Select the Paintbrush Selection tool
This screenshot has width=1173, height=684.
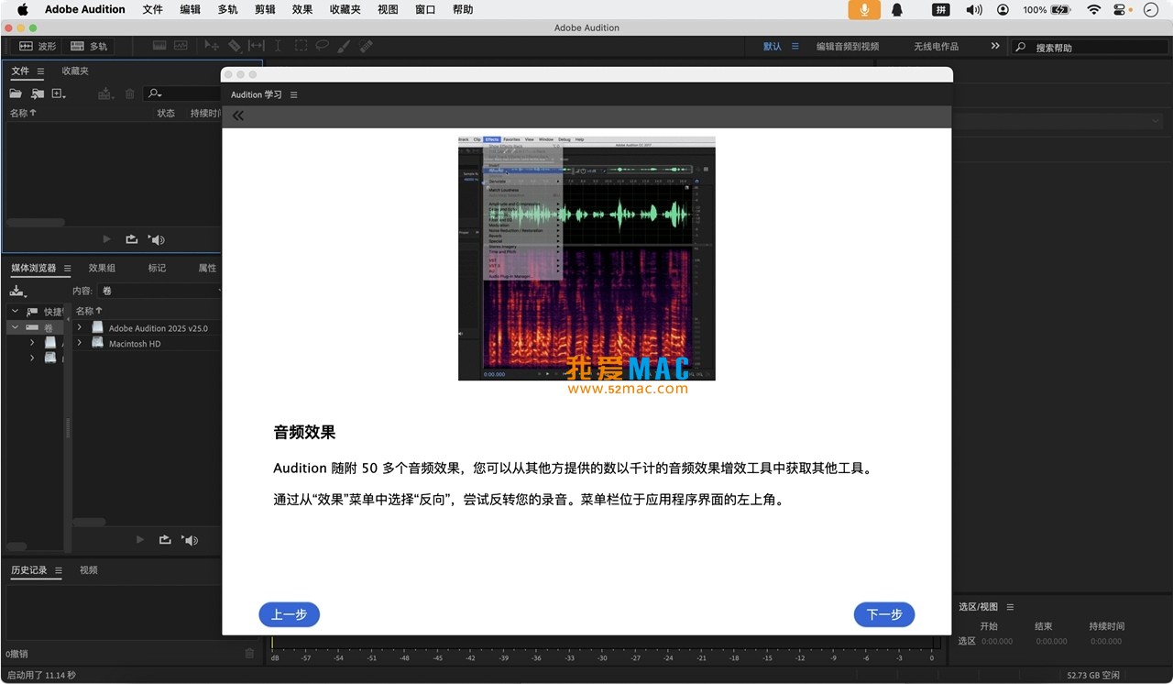344,46
